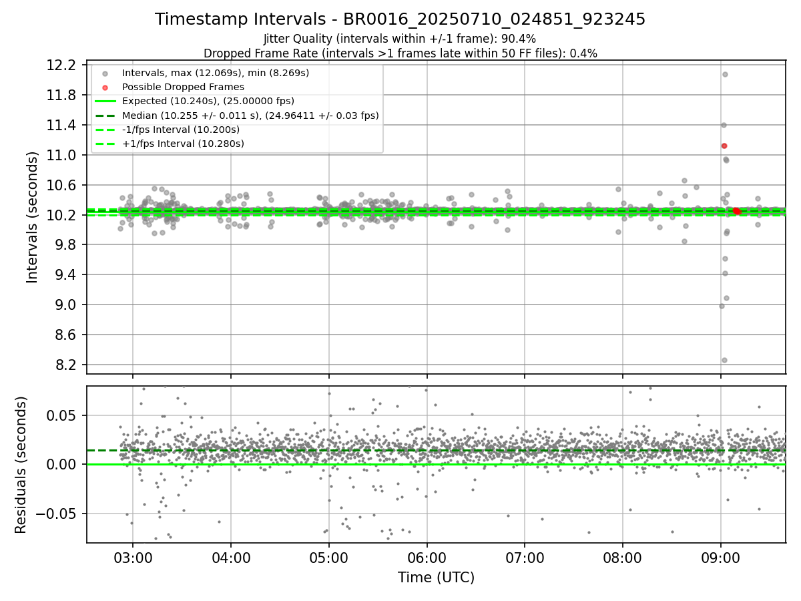Click legend entry 'Possible Dropped Frames'
The height and width of the screenshot is (601, 801).
tap(183, 87)
